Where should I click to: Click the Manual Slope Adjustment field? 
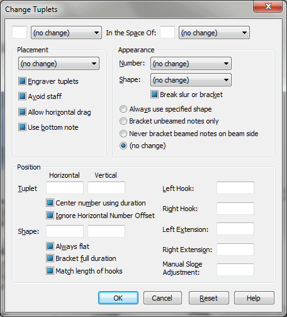[x=235, y=270]
